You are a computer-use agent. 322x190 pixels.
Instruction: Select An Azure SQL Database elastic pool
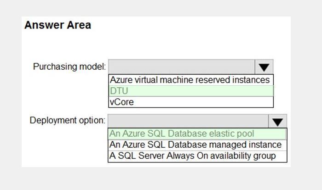click(197, 134)
